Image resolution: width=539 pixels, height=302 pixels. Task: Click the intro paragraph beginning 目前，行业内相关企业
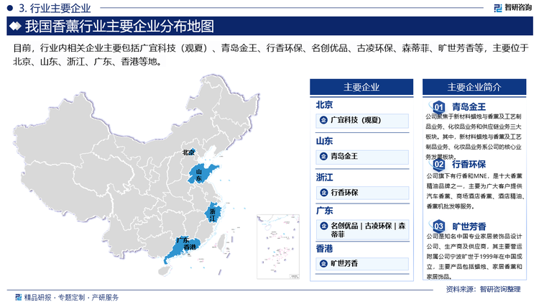pyautogui.click(x=270, y=55)
